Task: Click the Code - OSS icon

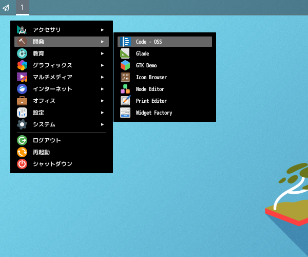Action: pyautogui.click(x=125, y=42)
